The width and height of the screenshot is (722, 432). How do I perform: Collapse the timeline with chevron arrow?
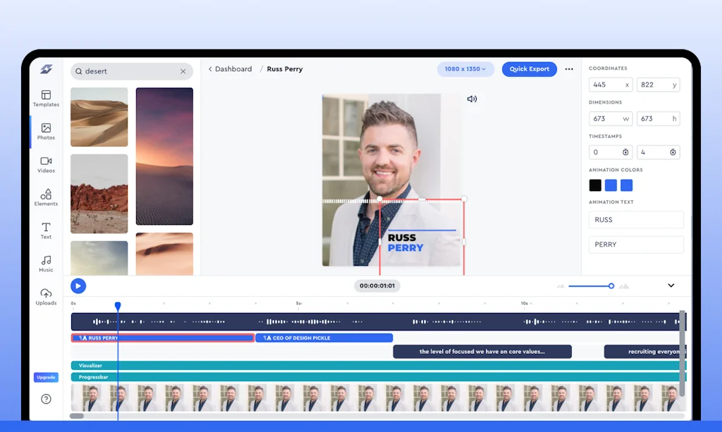(x=671, y=285)
